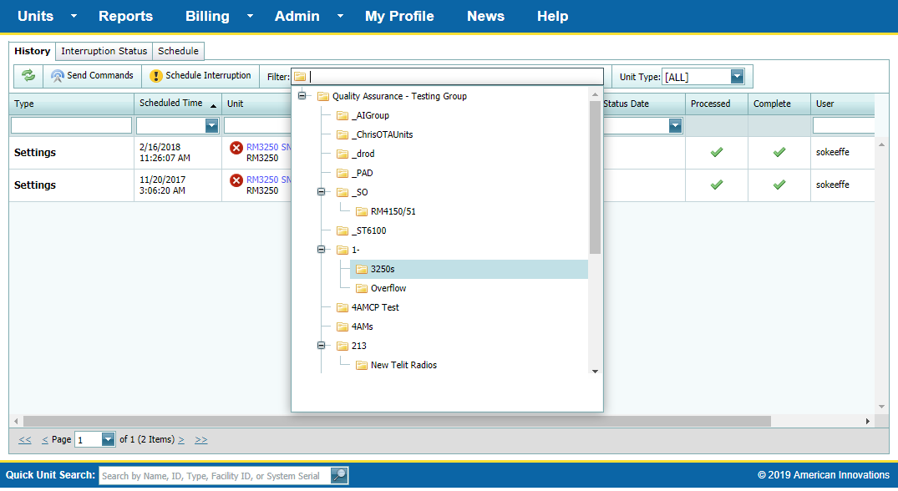
Task: Open the Reports menu
Action: 125,16
